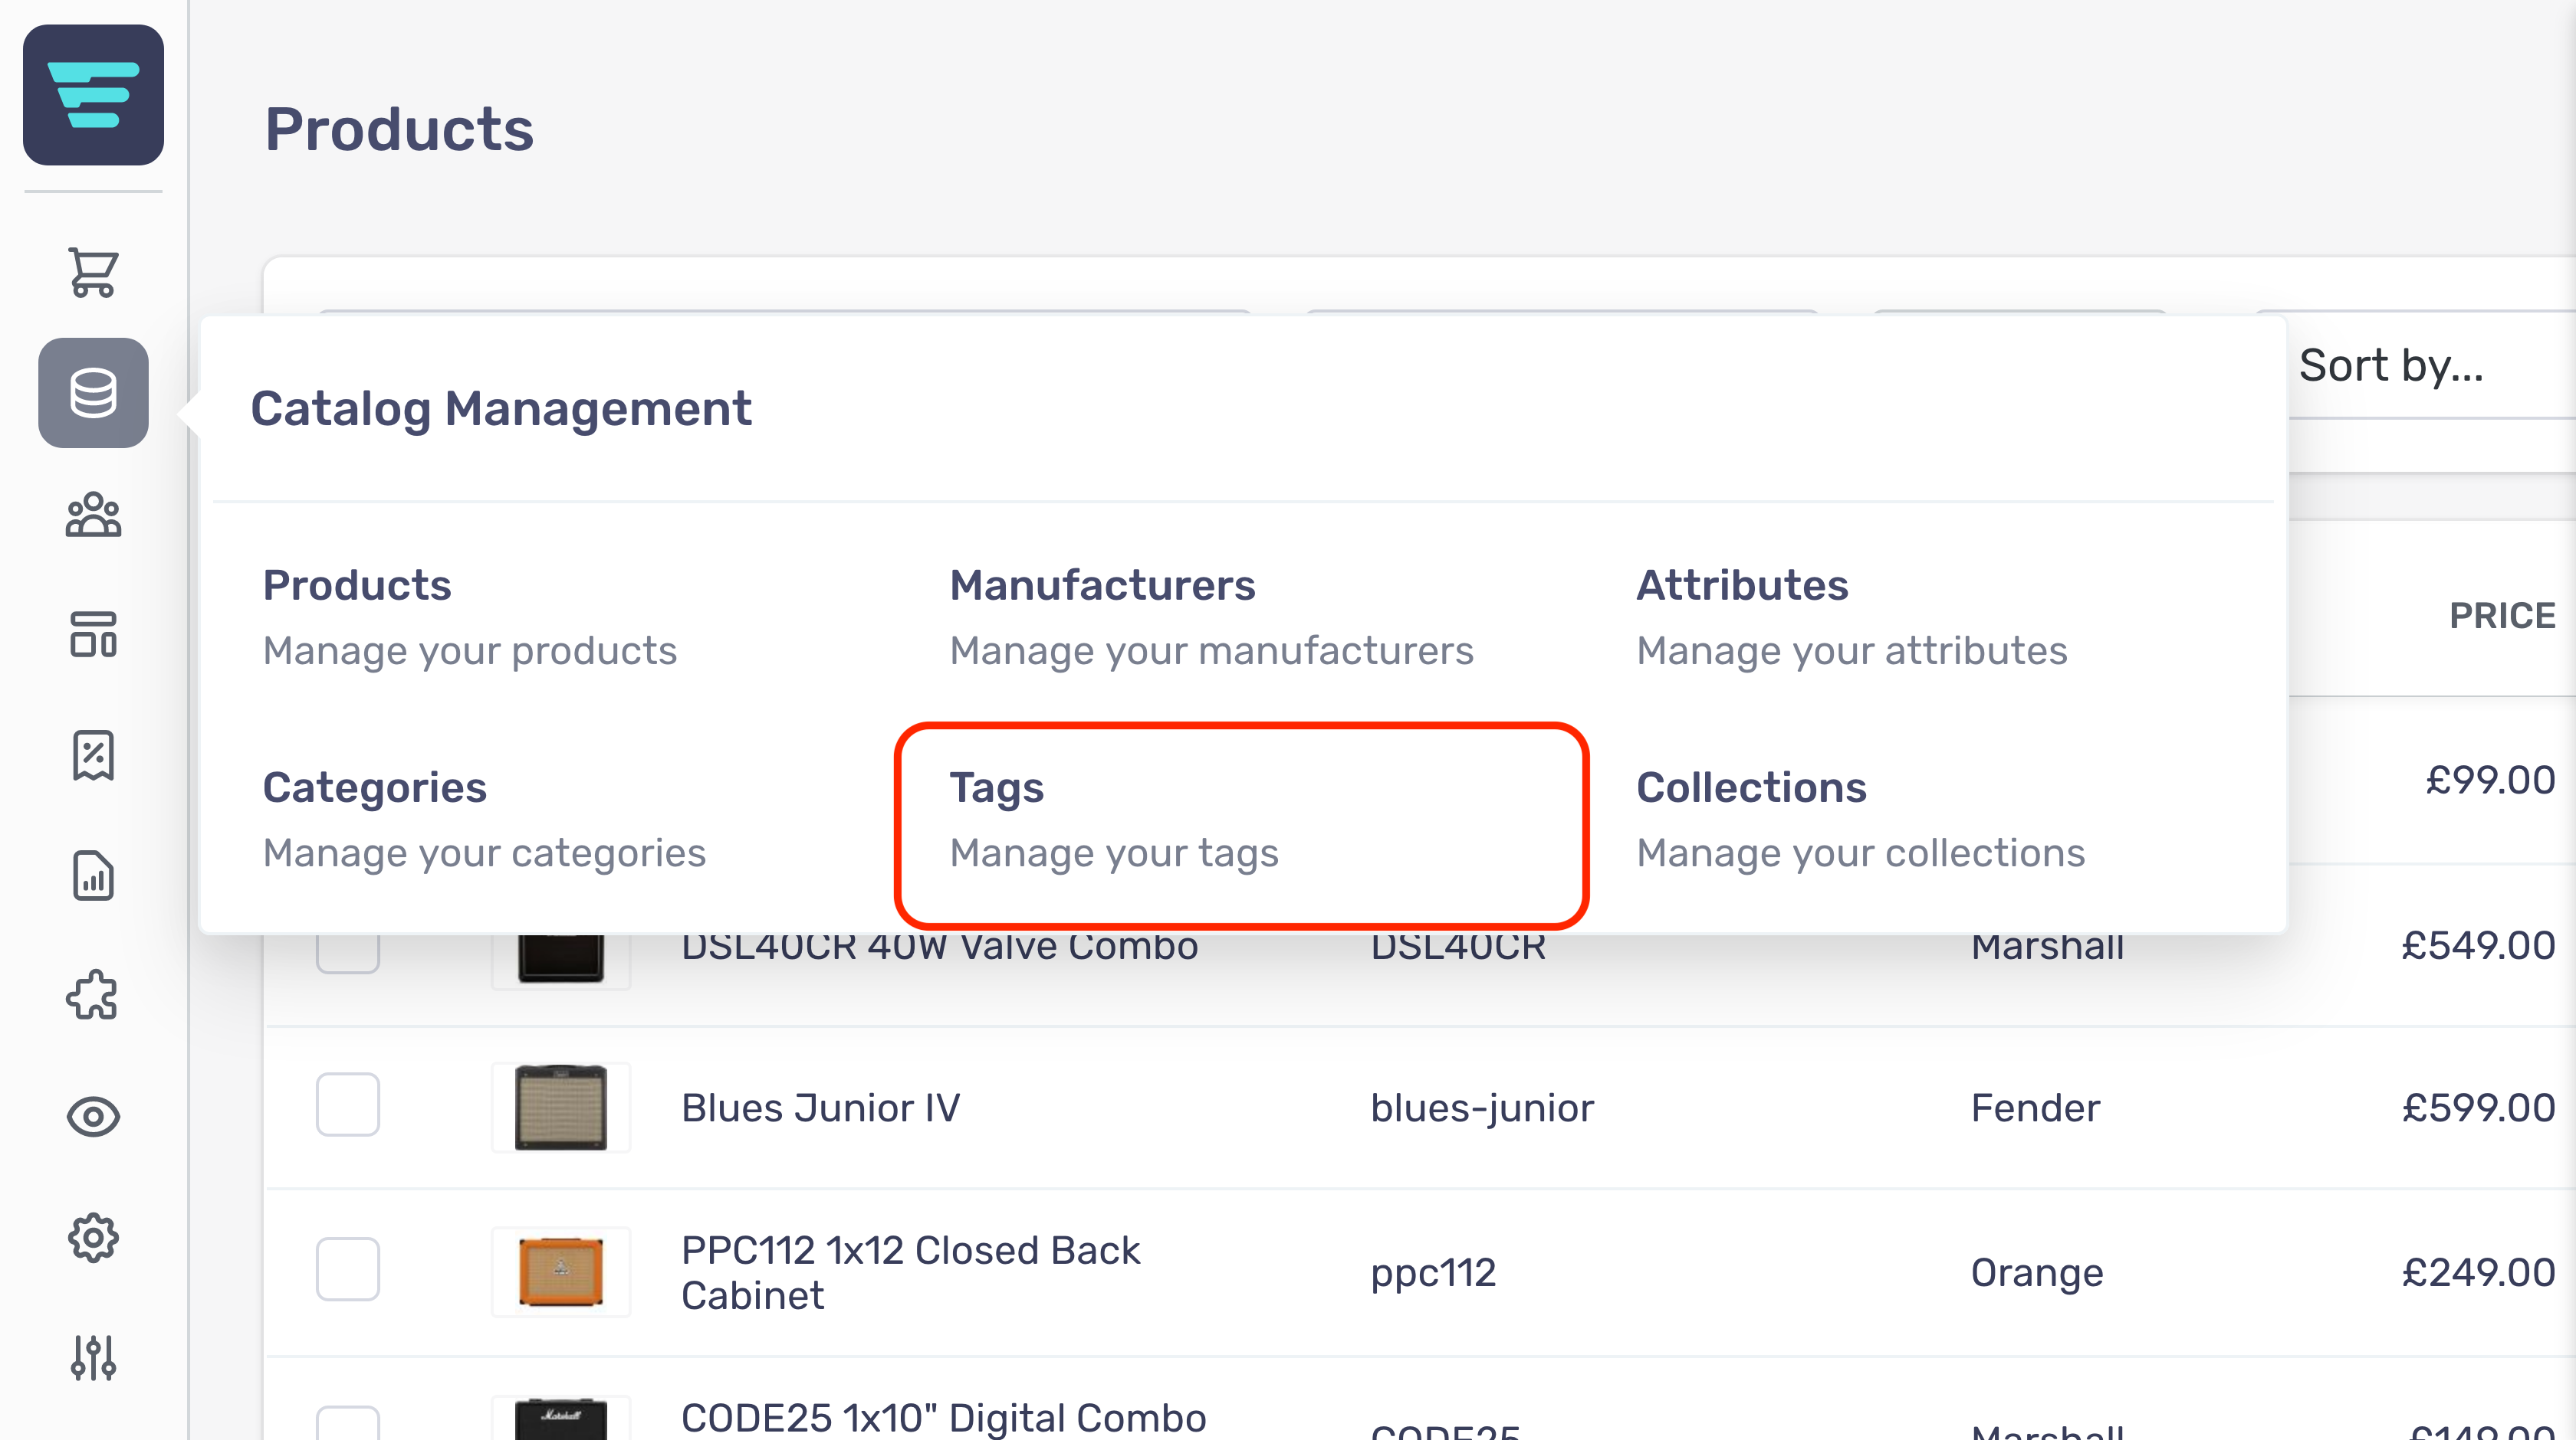Tick the checkbox for PPC112 Closed Back Cabinet
The image size is (2576, 1440).
(x=348, y=1269)
